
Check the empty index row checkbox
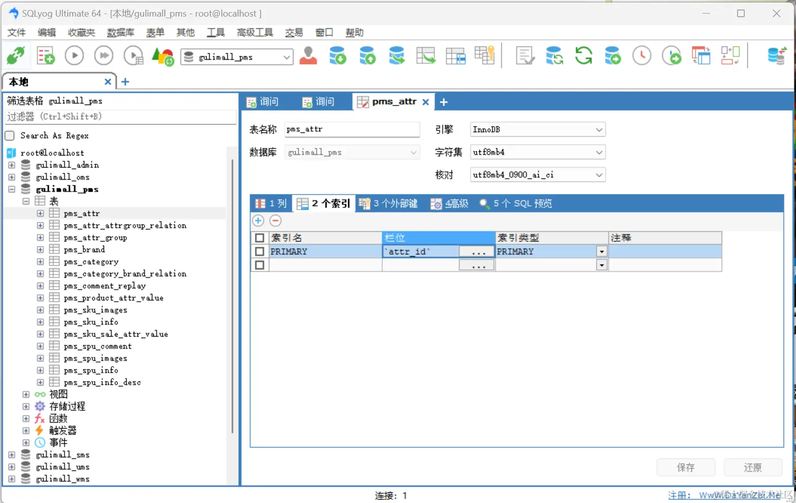coord(260,265)
